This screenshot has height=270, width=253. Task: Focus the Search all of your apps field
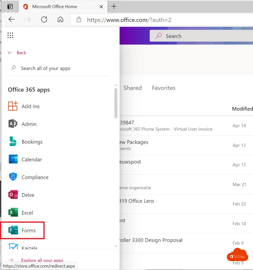pos(58,68)
